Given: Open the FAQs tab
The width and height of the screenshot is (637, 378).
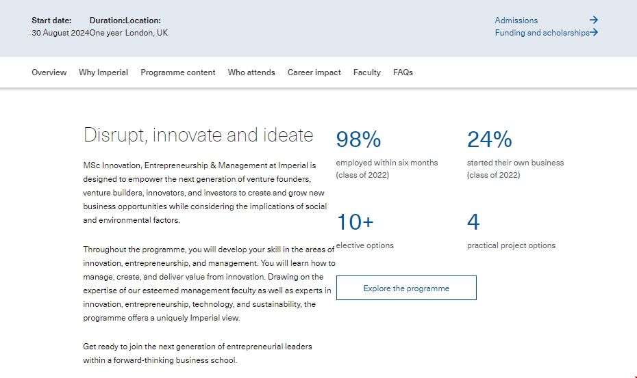Looking at the screenshot, I should coord(403,72).
